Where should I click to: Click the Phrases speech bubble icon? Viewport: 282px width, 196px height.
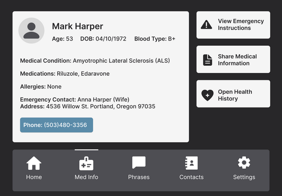pos(139,163)
